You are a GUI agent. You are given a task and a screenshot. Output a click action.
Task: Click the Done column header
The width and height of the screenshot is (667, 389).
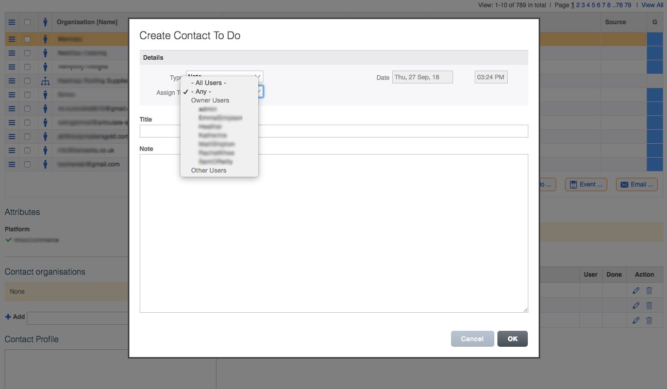pyautogui.click(x=614, y=275)
